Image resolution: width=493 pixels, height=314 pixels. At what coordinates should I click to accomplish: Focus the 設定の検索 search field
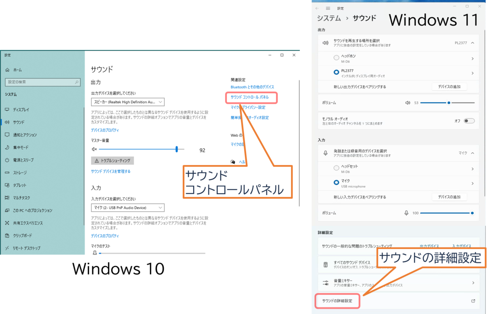tap(42, 82)
